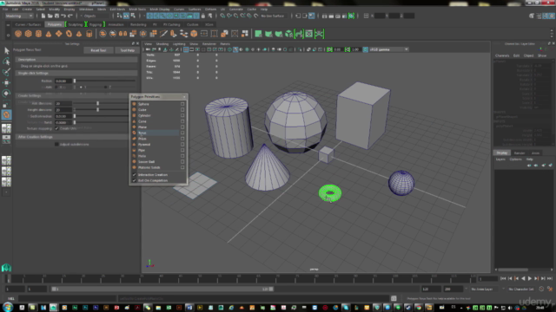Open option box for Platonic Solids
The height and width of the screenshot is (312, 556).
[x=182, y=167]
